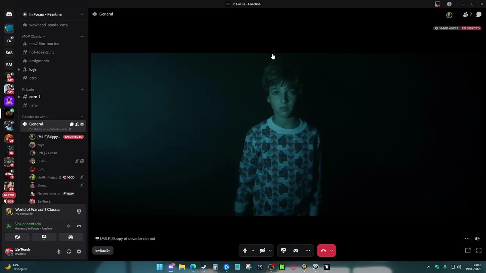Pop out stream window icon
This screenshot has width=486, height=273.
coord(468,251)
